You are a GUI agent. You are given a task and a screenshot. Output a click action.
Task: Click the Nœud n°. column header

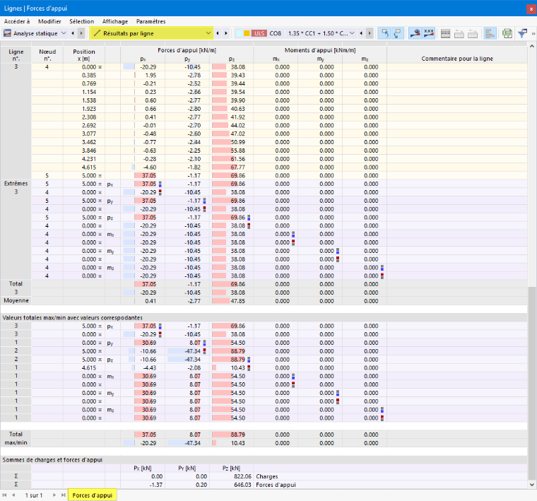click(47, 55)
